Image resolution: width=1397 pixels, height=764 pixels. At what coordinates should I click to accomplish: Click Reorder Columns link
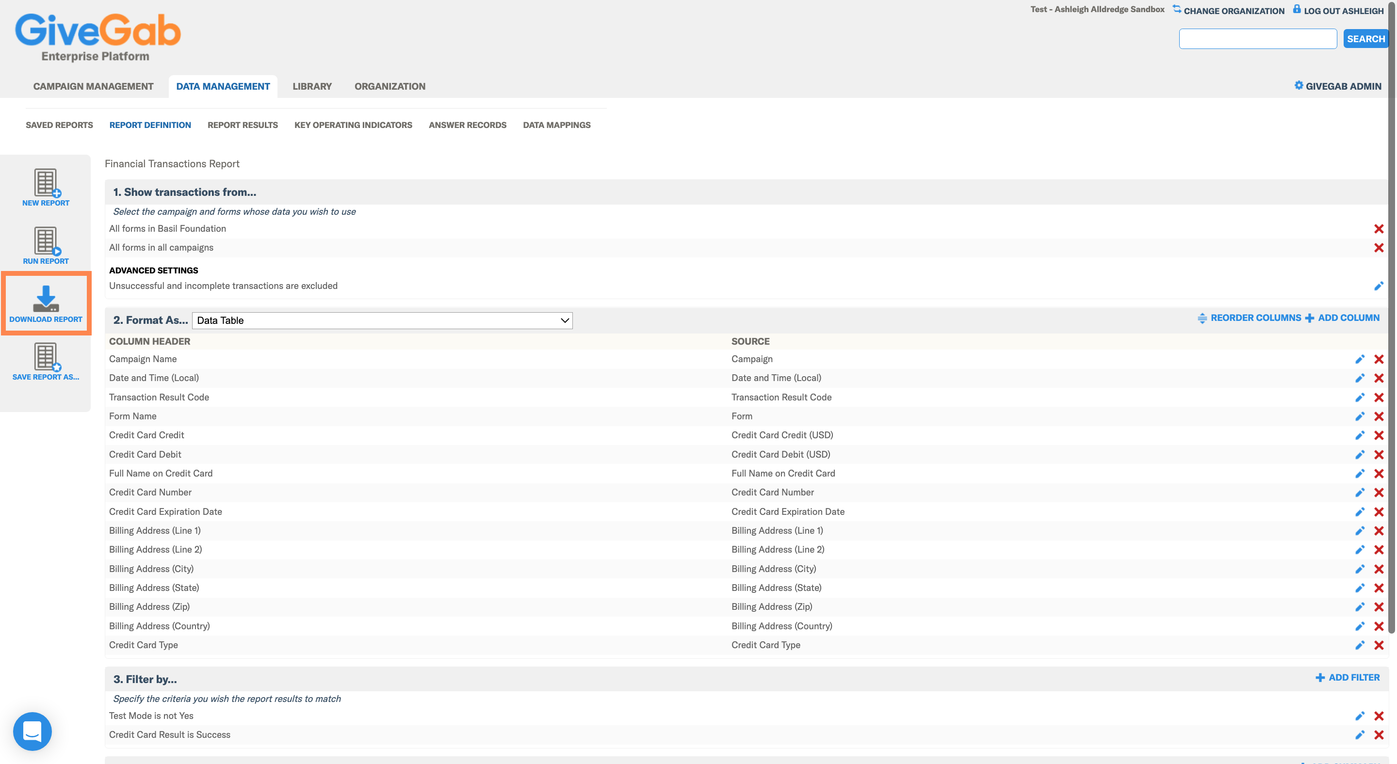(x=1249, y=318)
